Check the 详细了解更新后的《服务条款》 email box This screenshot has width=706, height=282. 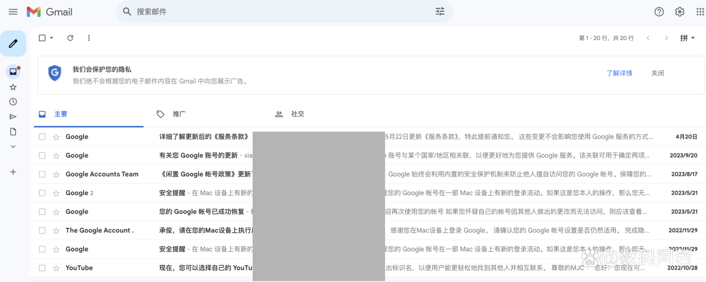tap(42, 137)
